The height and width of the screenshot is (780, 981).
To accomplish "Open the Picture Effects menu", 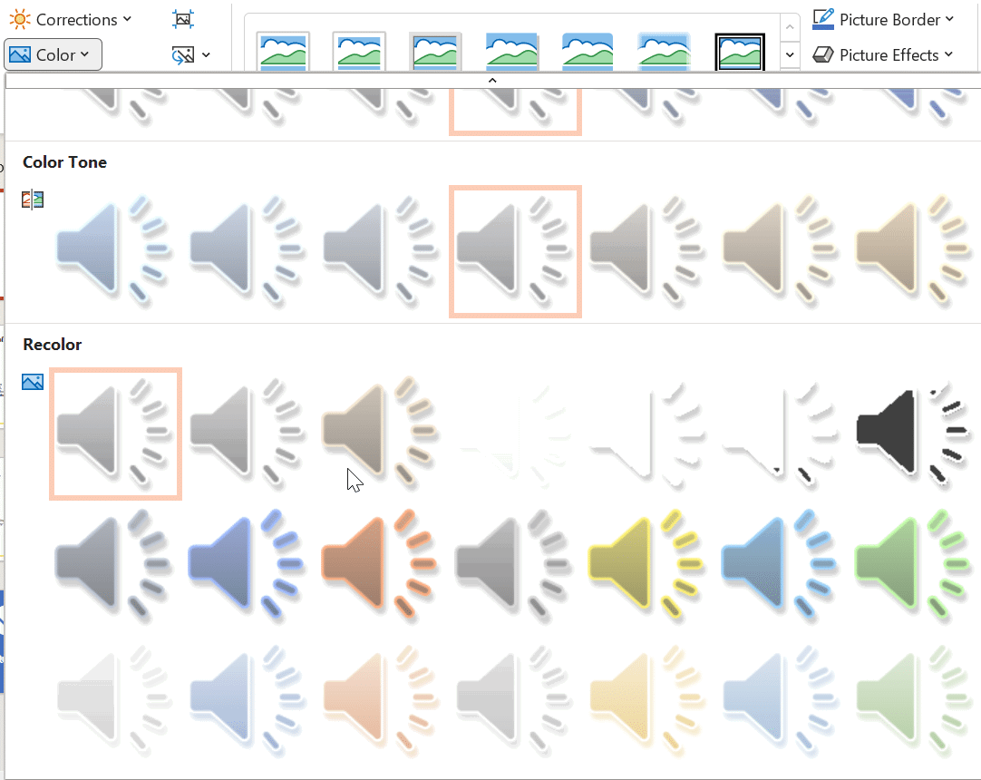I will pos(884,55).
